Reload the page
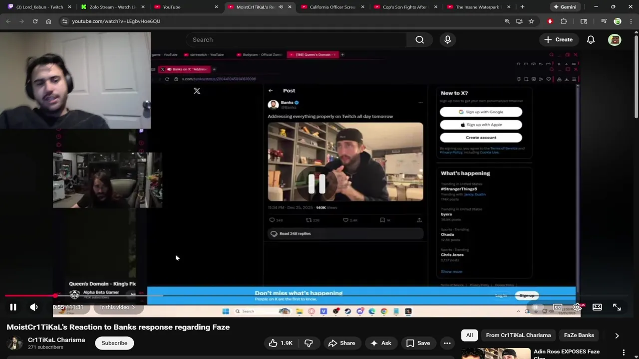639x359 pixels. [x=35, y=21]
